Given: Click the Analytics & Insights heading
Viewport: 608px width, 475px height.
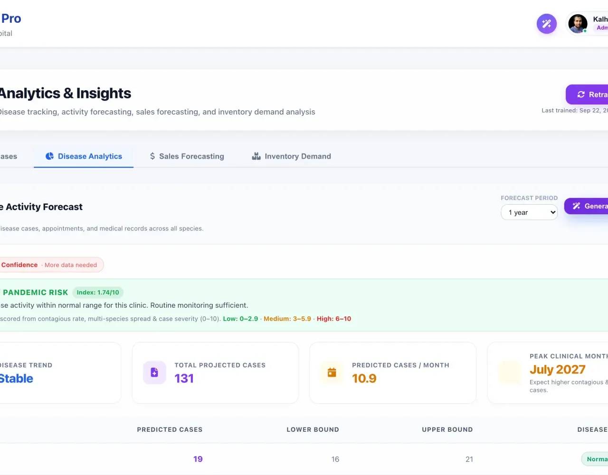Looking at the screenshot, I should coord(65,93).
